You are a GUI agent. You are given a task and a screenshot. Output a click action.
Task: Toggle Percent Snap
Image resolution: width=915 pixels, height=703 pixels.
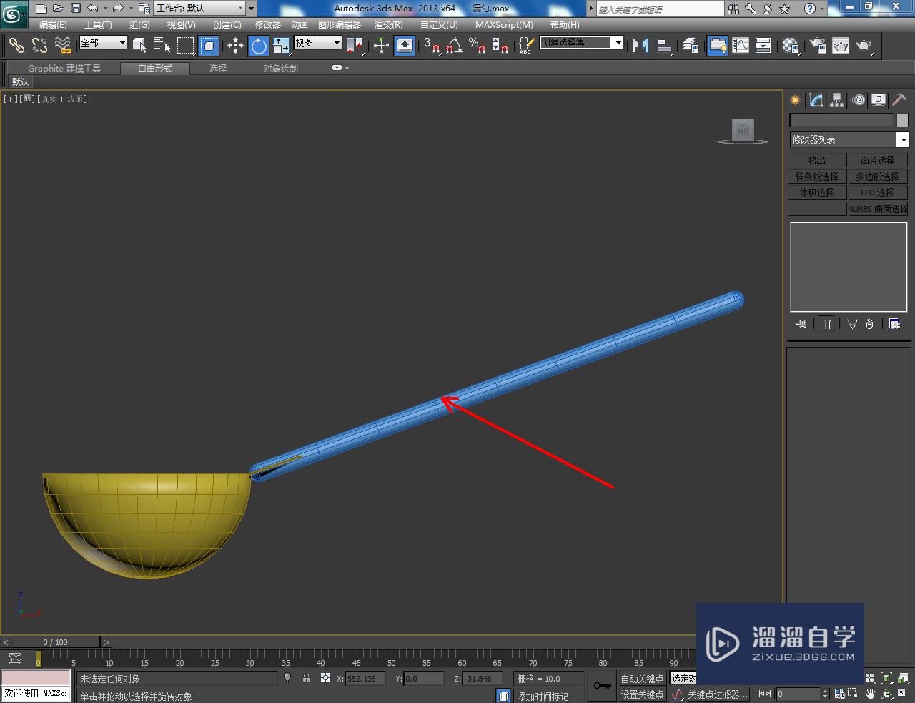[x=477, y=46]
